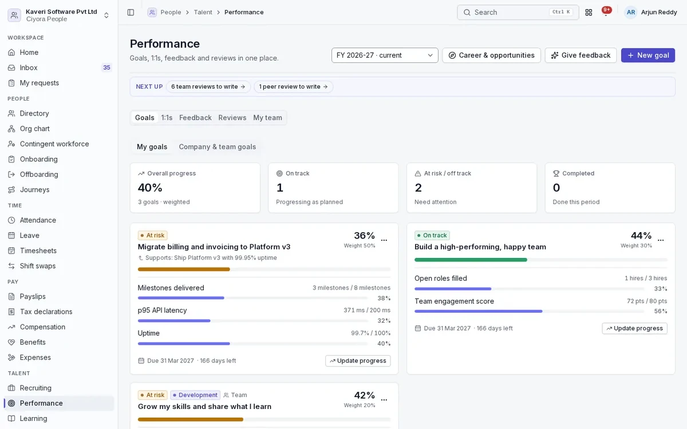Select the My goals sub-tab
Screen dimensions: 687x429
[152, 146]
